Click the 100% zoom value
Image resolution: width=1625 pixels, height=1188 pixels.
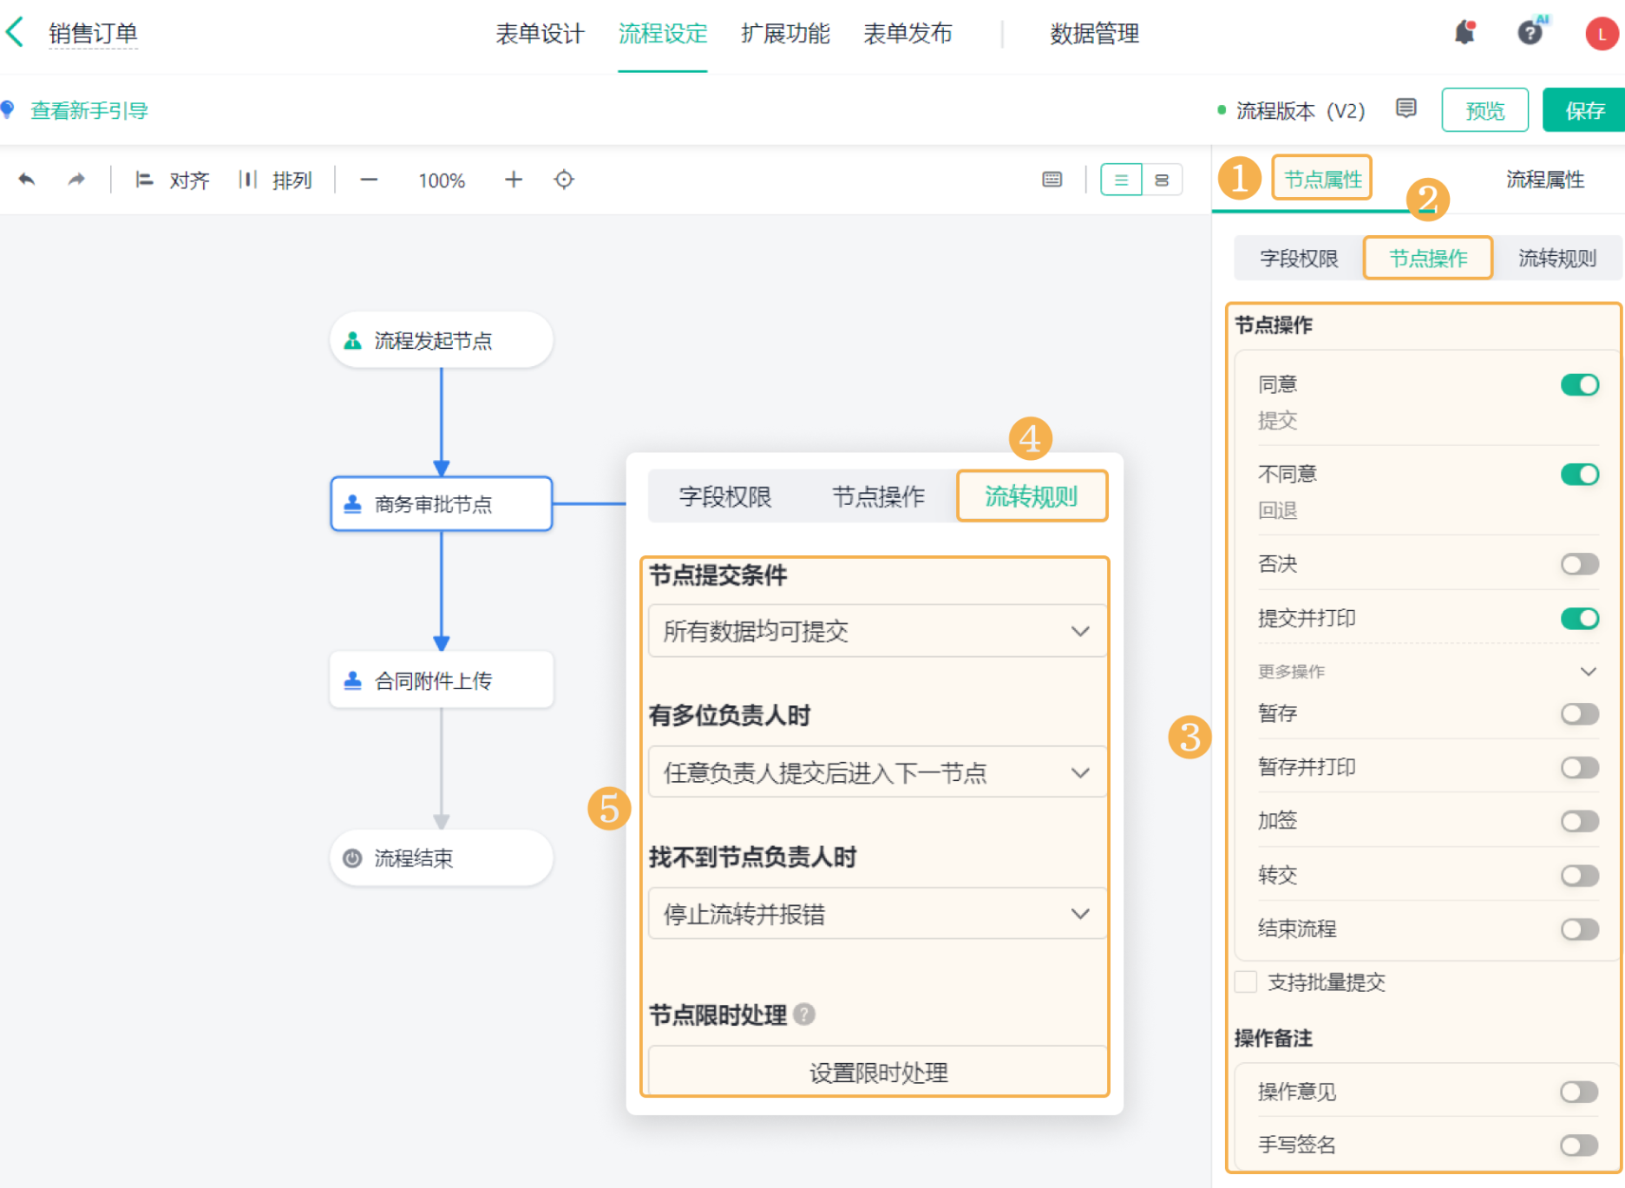442,180
